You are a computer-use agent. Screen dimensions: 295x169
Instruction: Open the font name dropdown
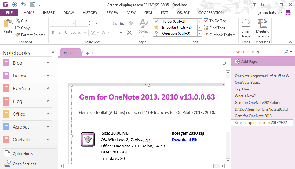[x=73, y=23]
